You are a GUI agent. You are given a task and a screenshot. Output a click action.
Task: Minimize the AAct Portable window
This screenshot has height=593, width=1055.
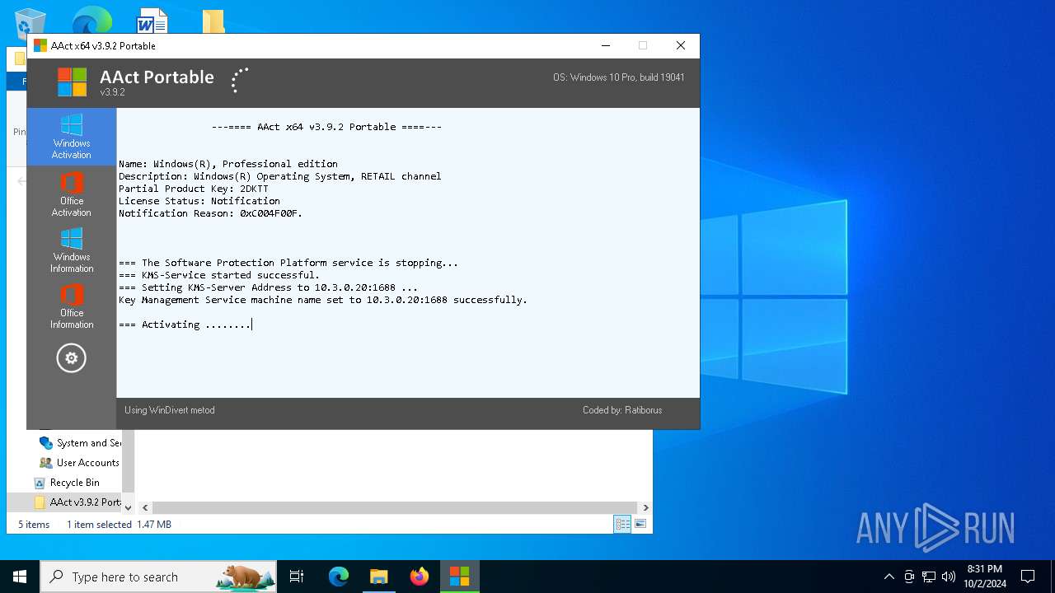click(606, 45)
